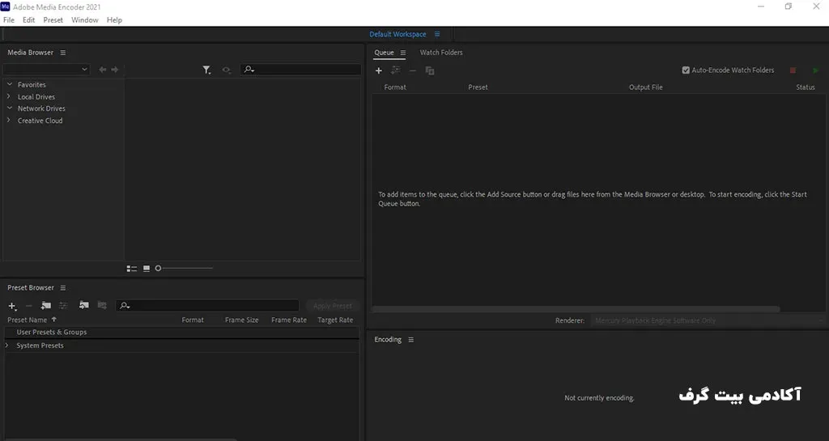Image resolution: width=829 pixels, height=441 pixels.
Task: Open the Media Browser location dropdown
Action: tap(46, 70)
